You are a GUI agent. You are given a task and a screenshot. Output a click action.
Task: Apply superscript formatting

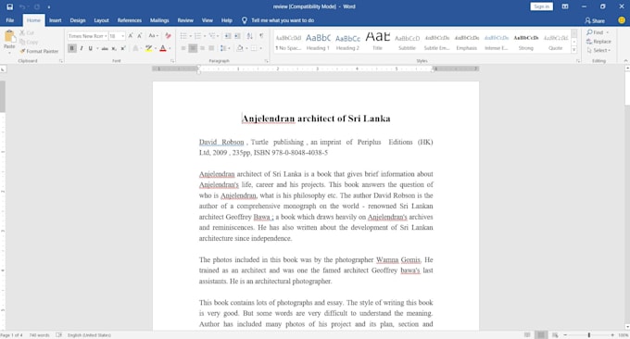[123, 48]
